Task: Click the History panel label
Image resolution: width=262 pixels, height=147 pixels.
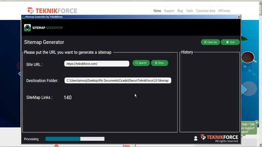Action: [187, 52]
